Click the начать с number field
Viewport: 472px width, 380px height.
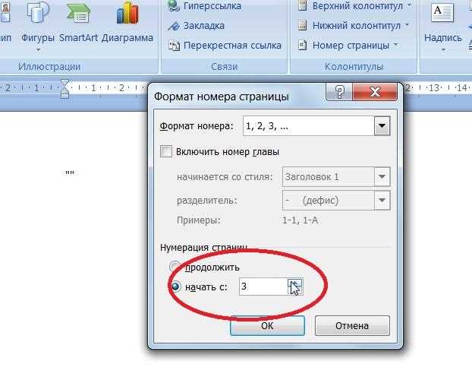pos(263,287)
